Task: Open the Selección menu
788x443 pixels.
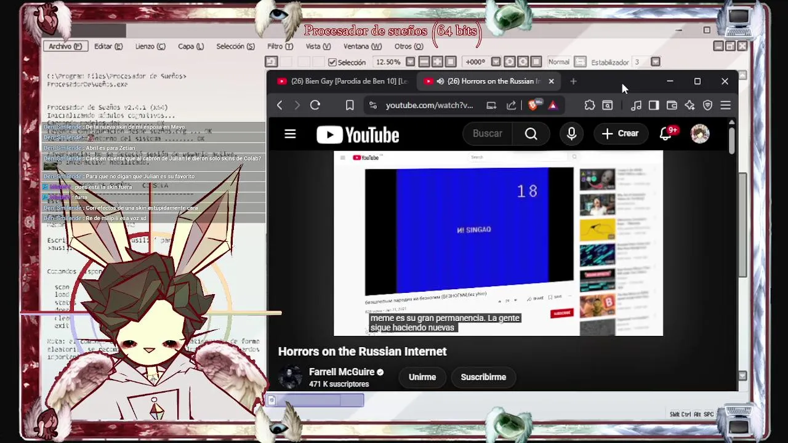Action: [235, 46]
